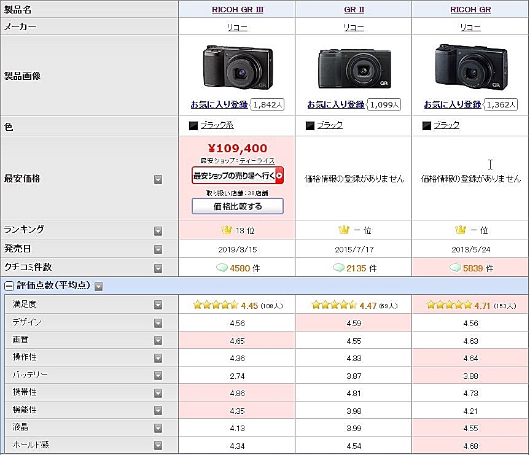This screenshot has height=455, width=530.
Task: Click the speech bubble icon beside 4580 件
Action: click(x=222, y=268)
